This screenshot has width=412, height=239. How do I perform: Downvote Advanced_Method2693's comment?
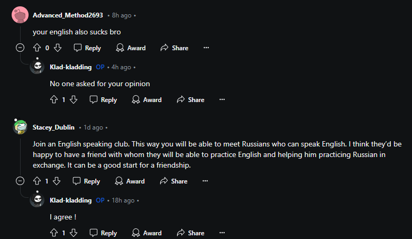(58, 48)
